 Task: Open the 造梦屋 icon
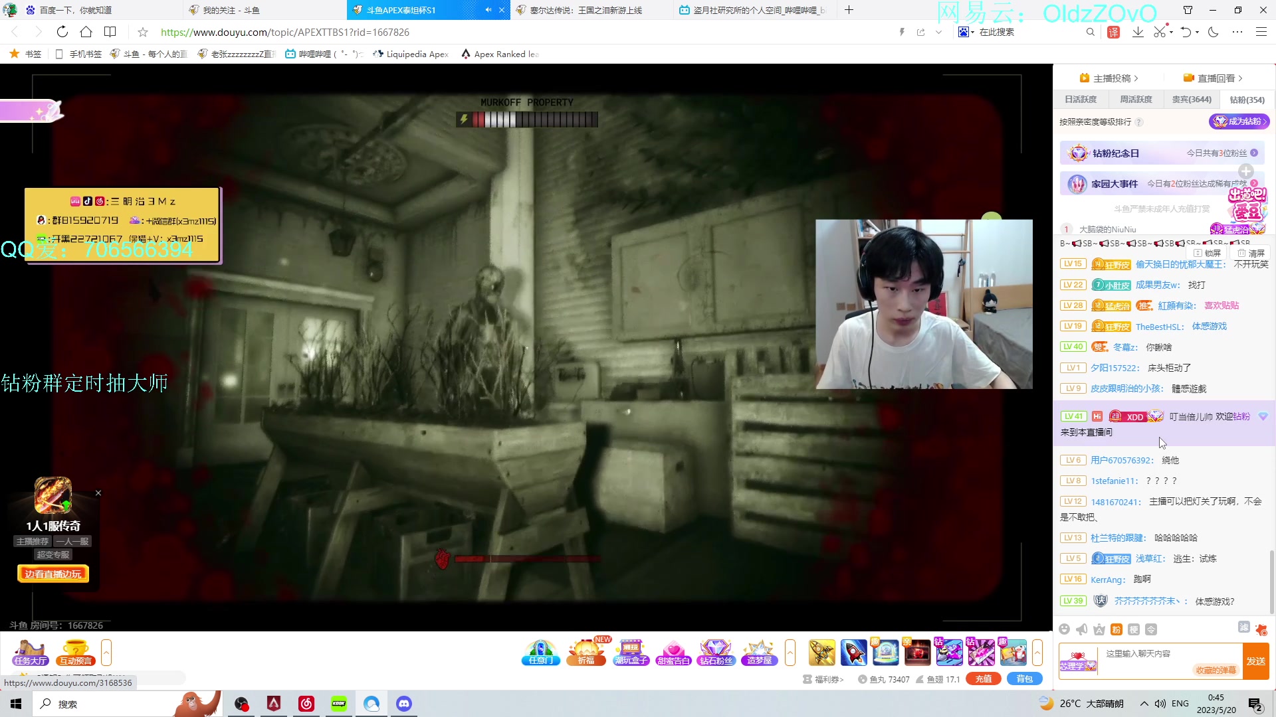[x=759, y=652]
